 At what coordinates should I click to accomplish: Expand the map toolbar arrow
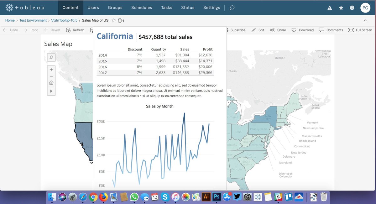(51, 91)
